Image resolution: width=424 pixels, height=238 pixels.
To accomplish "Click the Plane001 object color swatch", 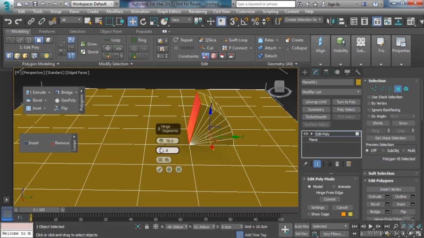I will (x=359, y=82).
